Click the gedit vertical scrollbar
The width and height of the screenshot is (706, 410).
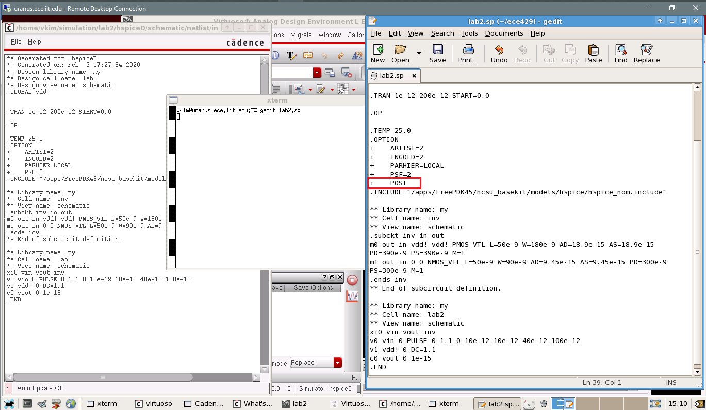point(696,230)
